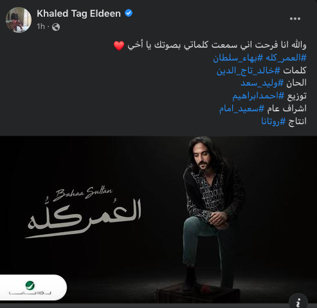Open the three-dot post options menu
The width and height of the screenshot is (317, 308).
point(295,19)
